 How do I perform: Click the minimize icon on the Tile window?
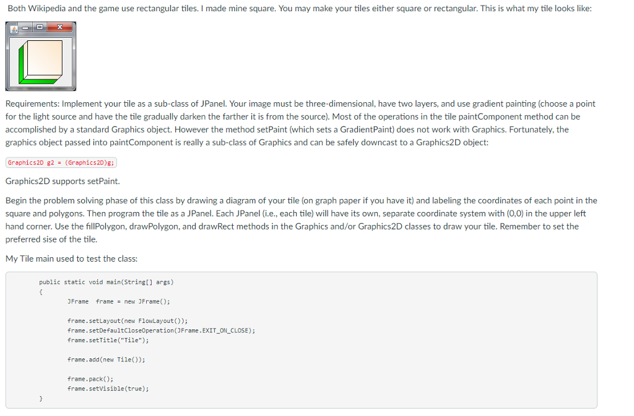(25, 27)
